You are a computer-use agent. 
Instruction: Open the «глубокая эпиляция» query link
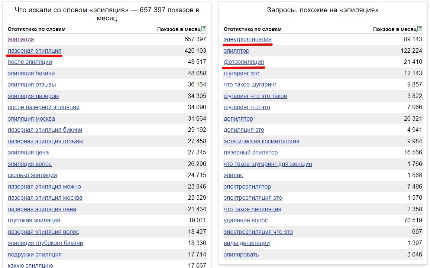point(33,220)
